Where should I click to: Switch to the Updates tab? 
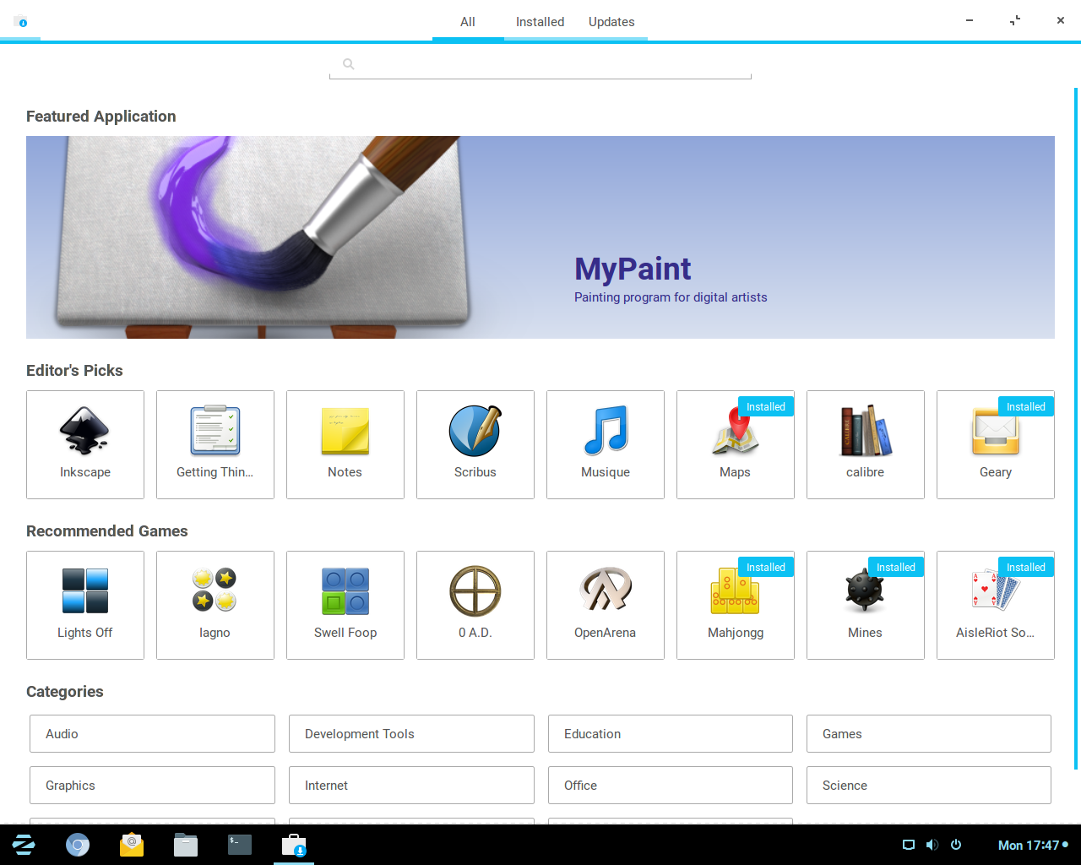click(611, 22)
